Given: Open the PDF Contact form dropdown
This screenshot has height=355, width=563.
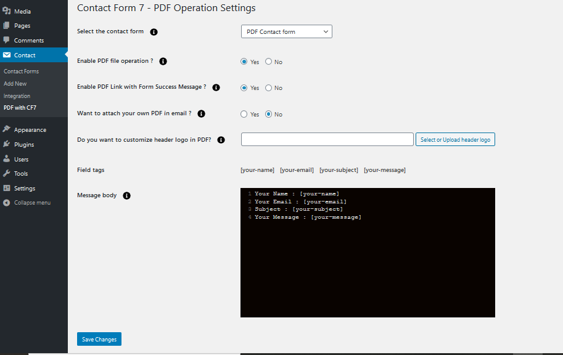Looking at the screenshot, I should coord(286,31).
